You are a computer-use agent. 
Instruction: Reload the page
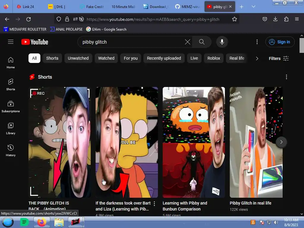[28, 19]
